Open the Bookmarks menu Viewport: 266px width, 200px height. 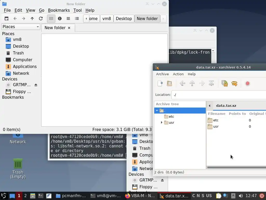pyautogui.click(x=59, y=10)
